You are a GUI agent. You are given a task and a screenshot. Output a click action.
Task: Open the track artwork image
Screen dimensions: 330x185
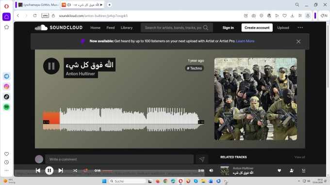tap(255, 99)
